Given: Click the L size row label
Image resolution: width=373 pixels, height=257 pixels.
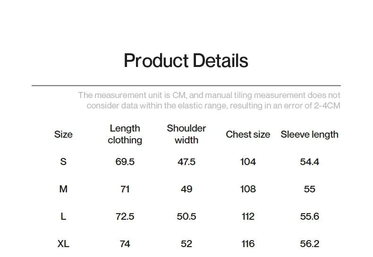Looking at the screenshot, I should 63,216.
